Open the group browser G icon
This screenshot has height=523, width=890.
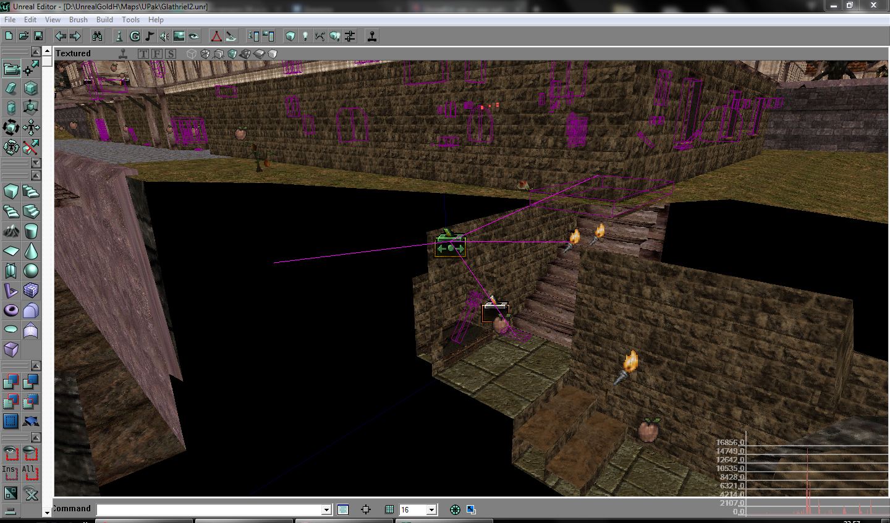135,36
